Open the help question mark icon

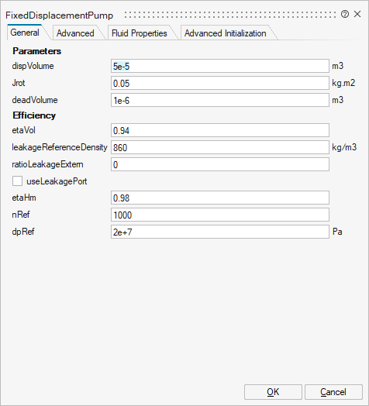point(345,14)
